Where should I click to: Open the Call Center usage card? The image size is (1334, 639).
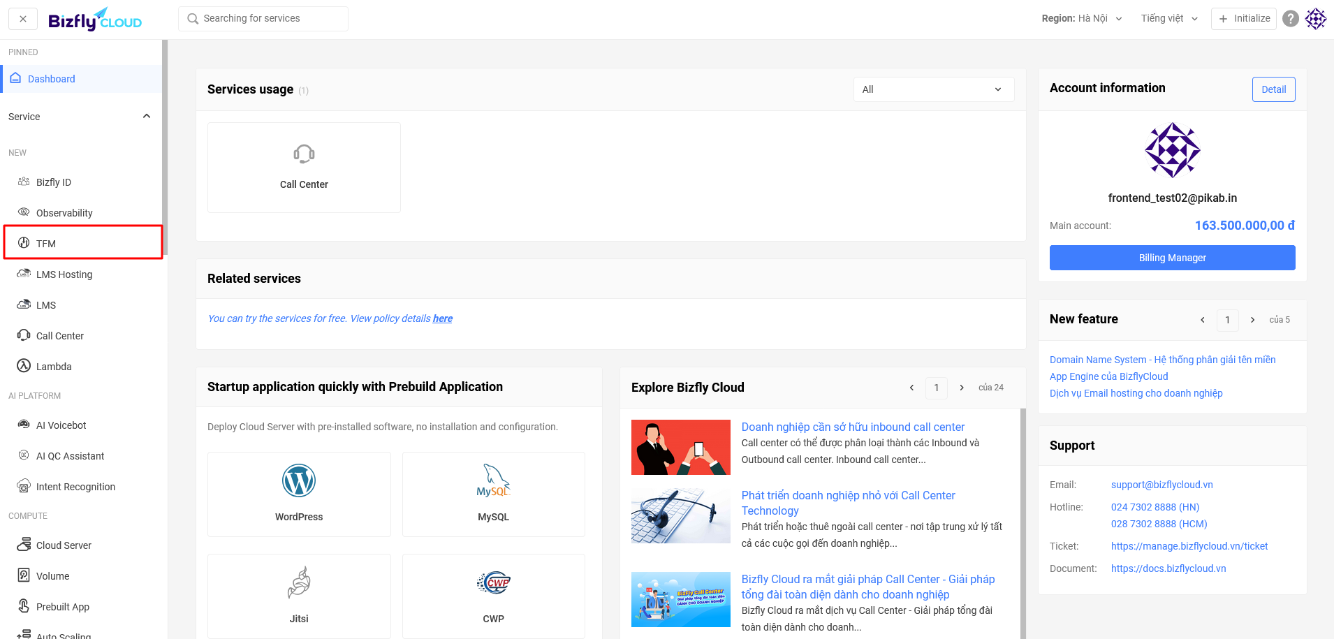coord(304,168)
